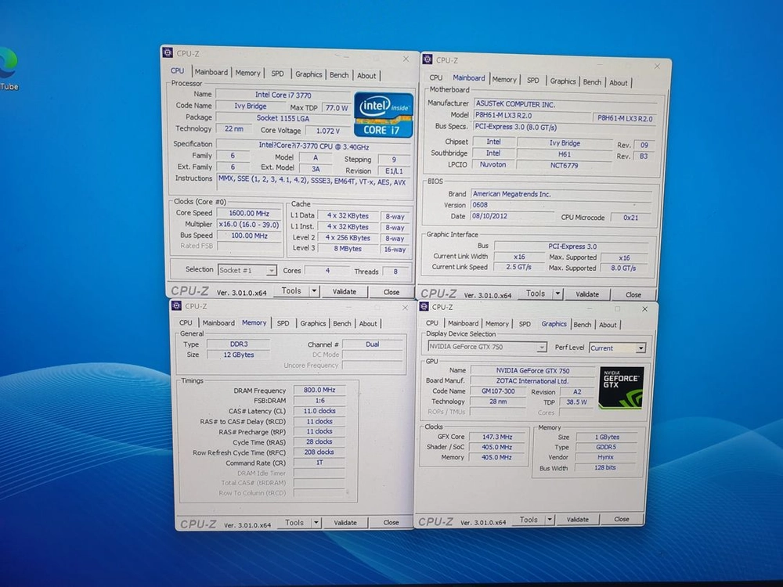Select About tab in Memory window

click(x=368, y=323)
